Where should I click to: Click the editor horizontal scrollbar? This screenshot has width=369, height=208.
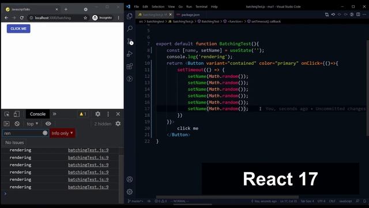coord(227,197)
